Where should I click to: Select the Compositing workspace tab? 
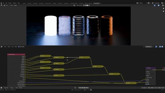pyautogui.click(x=96, y=3)
